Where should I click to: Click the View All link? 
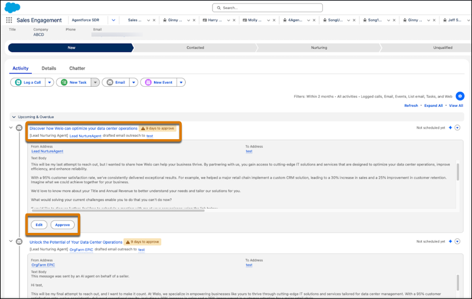pyautogui.click(x=456, y=106)
